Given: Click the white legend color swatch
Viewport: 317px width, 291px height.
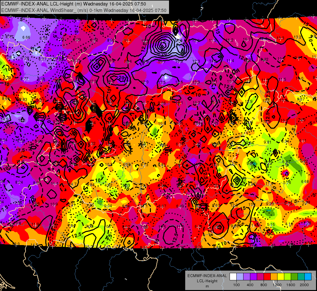Looking at the screenshot, I should pos(233,276).
